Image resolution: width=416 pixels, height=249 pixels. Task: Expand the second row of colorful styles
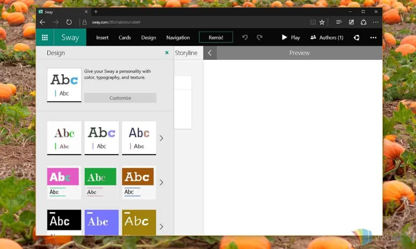point(161,182)
